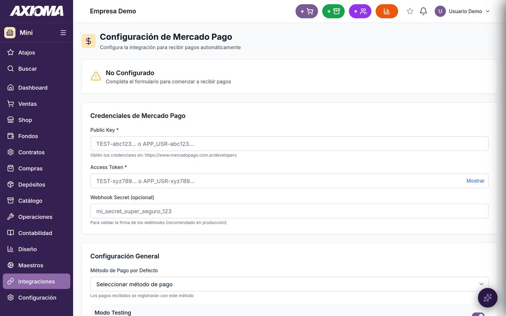
Task: Focus the Access Token input field
Action: click(289, 181)
